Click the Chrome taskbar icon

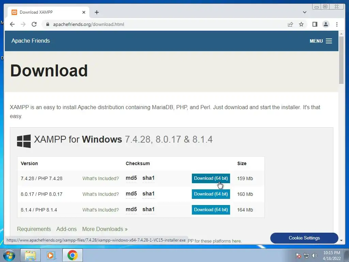[72, 255]
